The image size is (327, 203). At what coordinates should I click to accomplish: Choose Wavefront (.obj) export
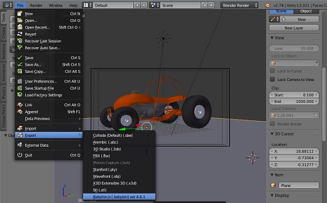pyautogui.click(x=119, y=176)
